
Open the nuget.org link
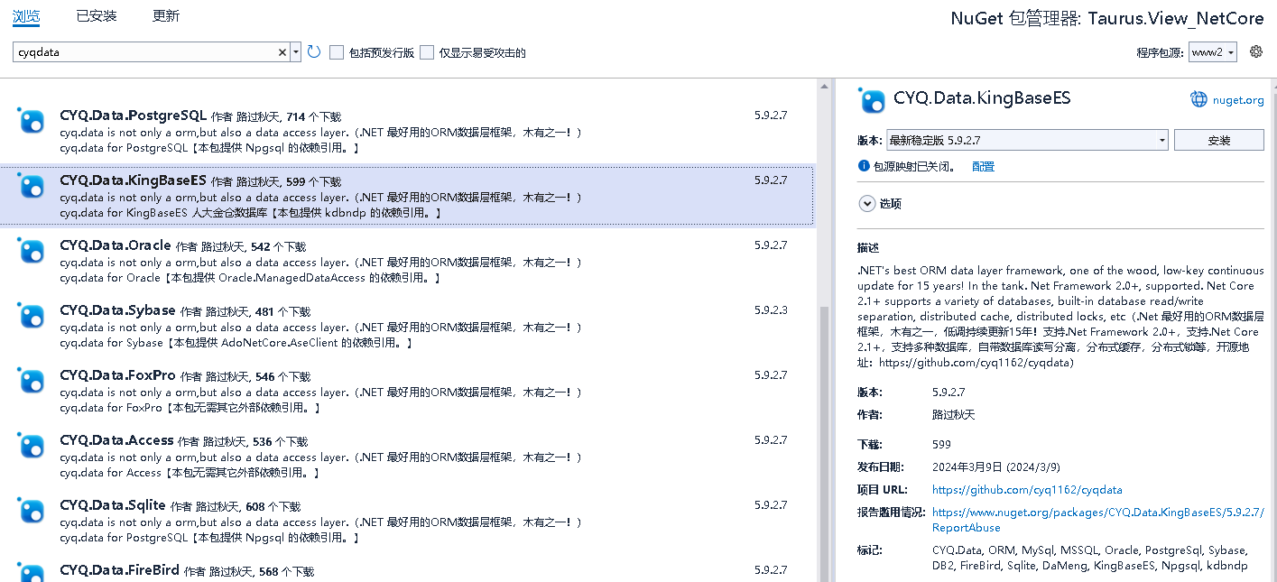coord(1238,100)
